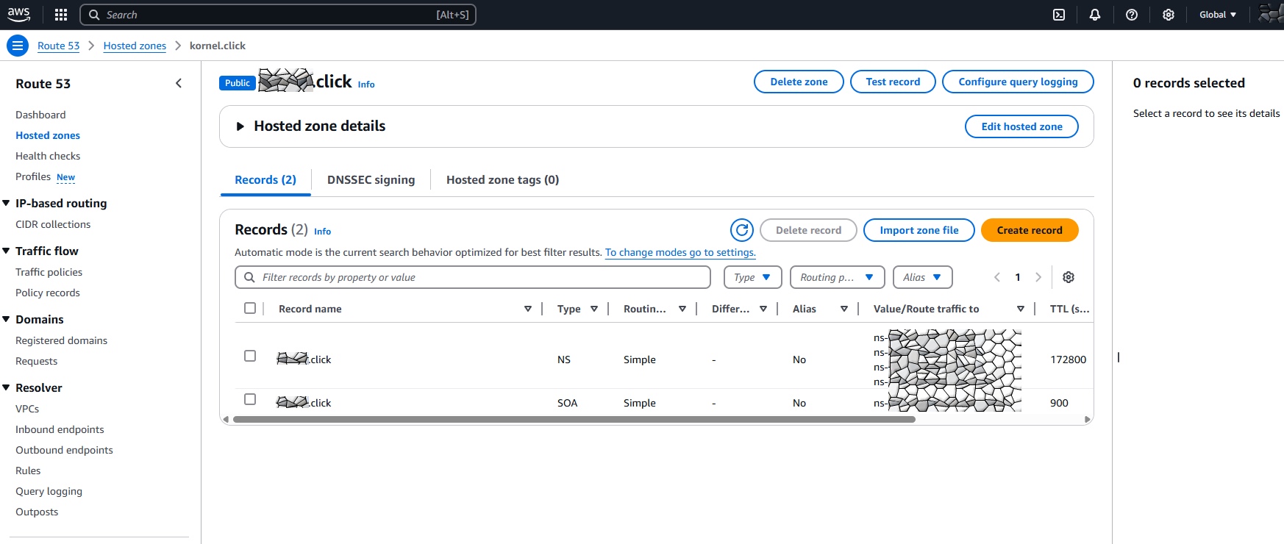1284x544 pixels.
Task: Click the Edit hosted zone button
Action: [x=1021, y=126]
